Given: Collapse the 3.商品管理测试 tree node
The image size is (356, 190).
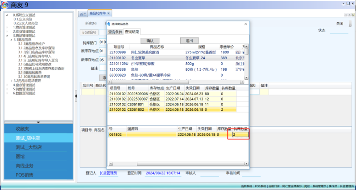Looking at the screenshot, I should pos(7,36).
